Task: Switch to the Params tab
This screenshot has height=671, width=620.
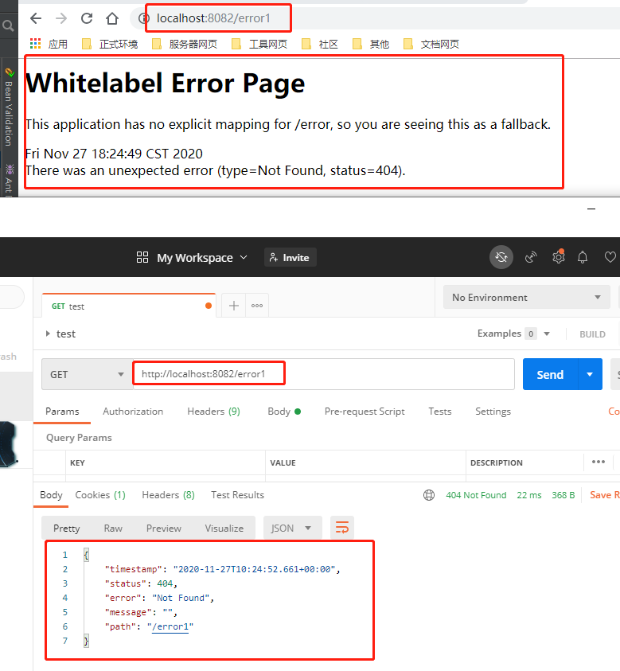Action: click(x=62, y=412)
